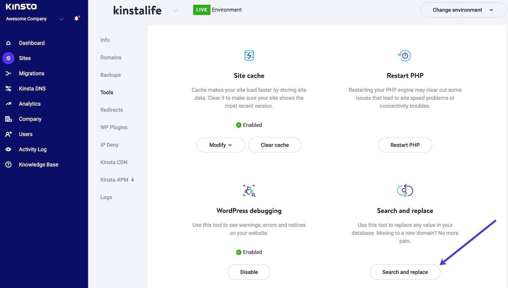508x288 pixels.
Task: Click the Kinsta DNS icon
Action: click(x=8, y=89)
